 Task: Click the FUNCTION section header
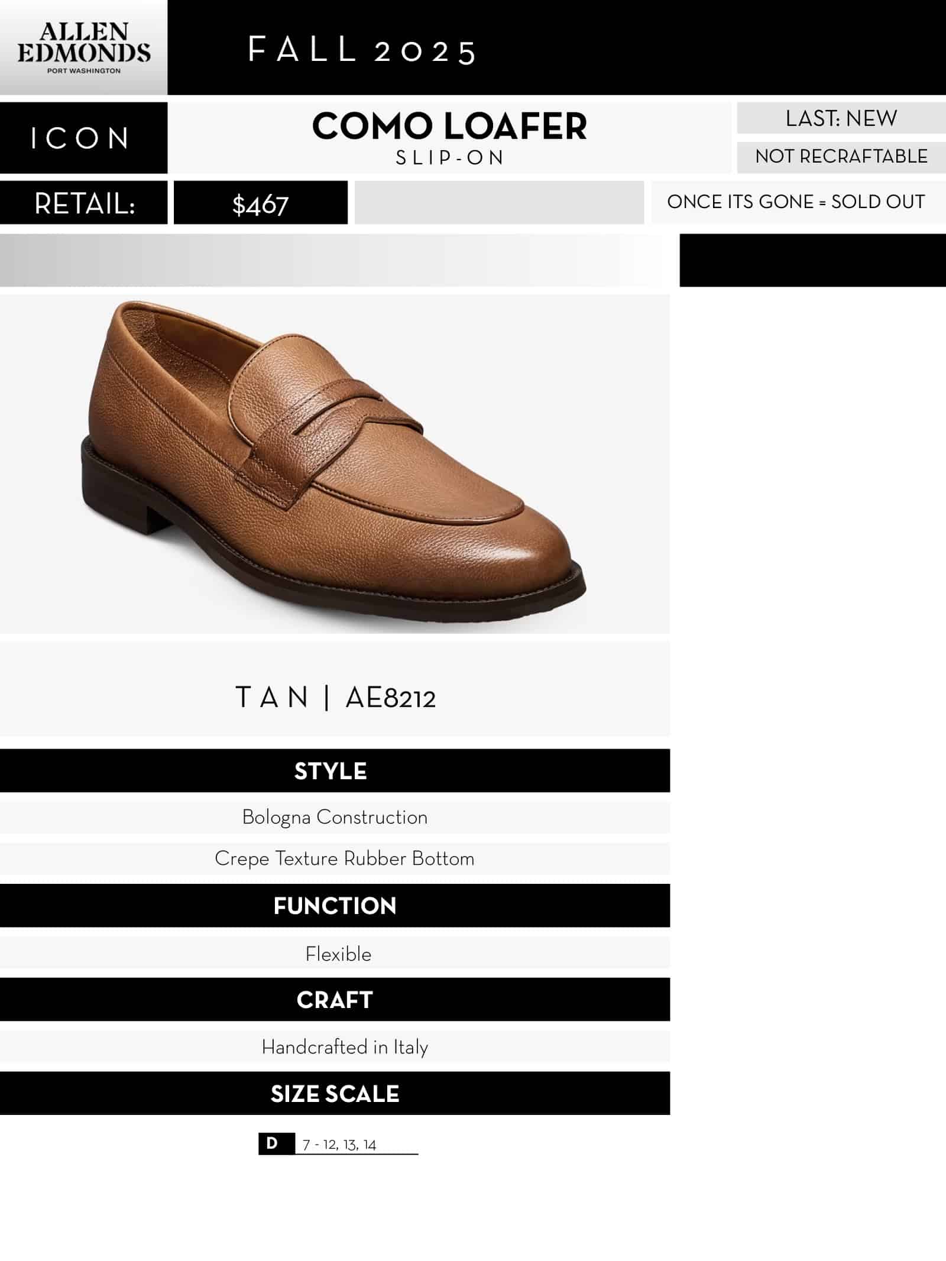pos(335,906)
